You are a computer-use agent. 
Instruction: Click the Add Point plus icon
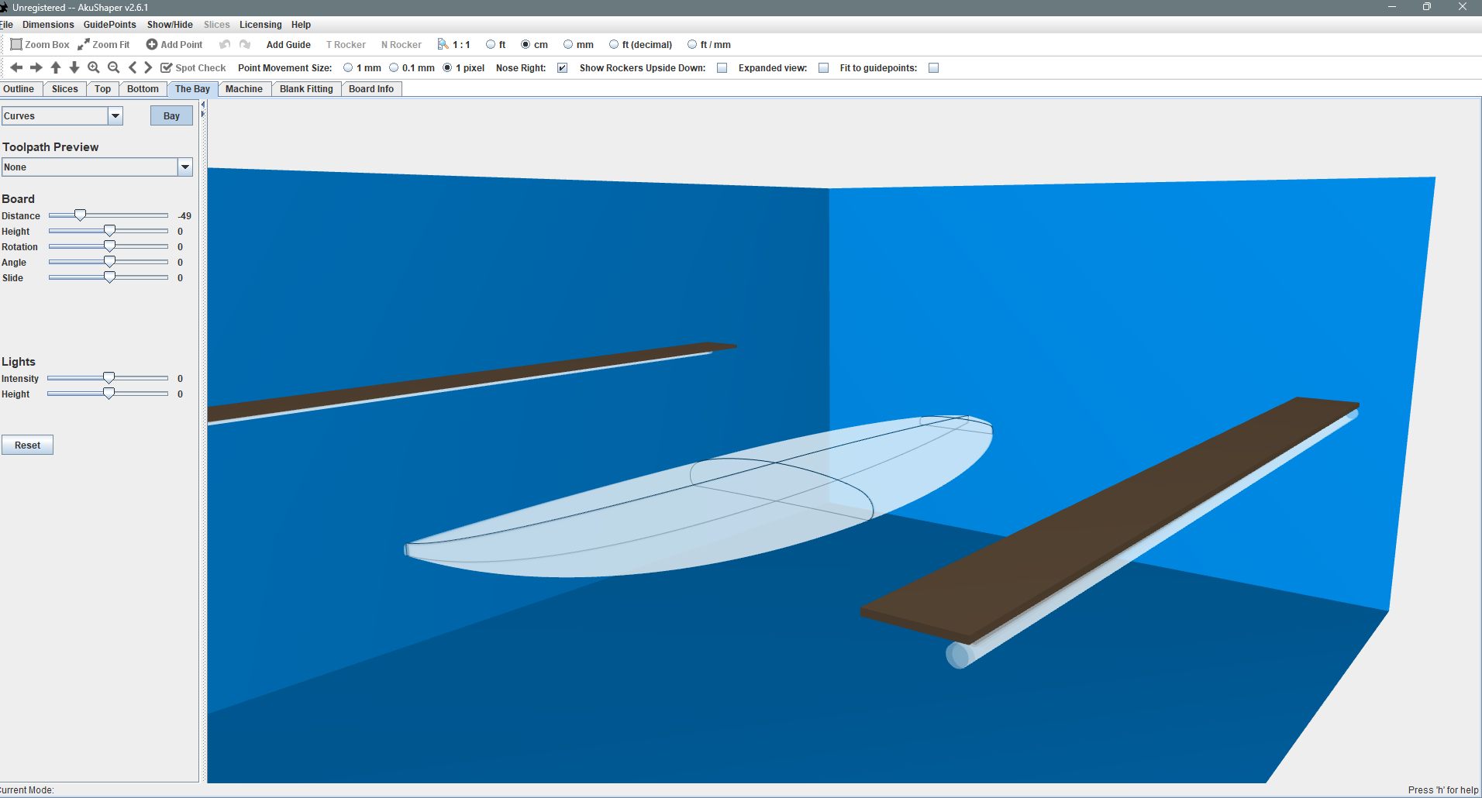pos(152,45)
